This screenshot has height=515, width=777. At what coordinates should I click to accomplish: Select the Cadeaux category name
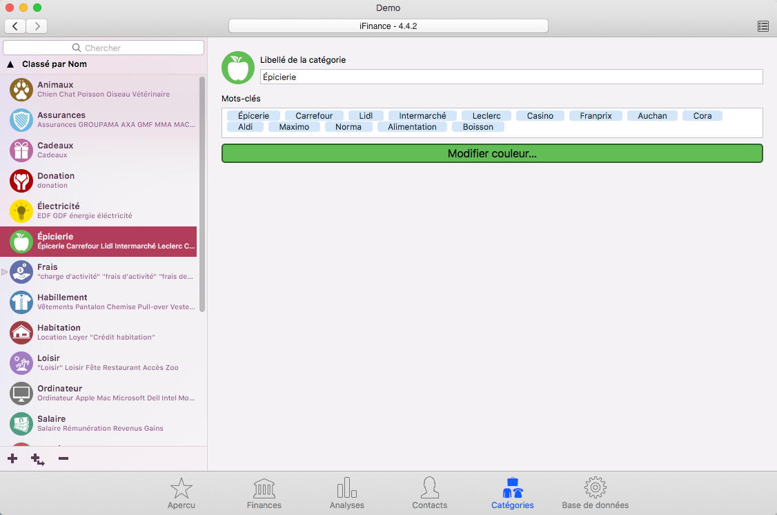55,145
